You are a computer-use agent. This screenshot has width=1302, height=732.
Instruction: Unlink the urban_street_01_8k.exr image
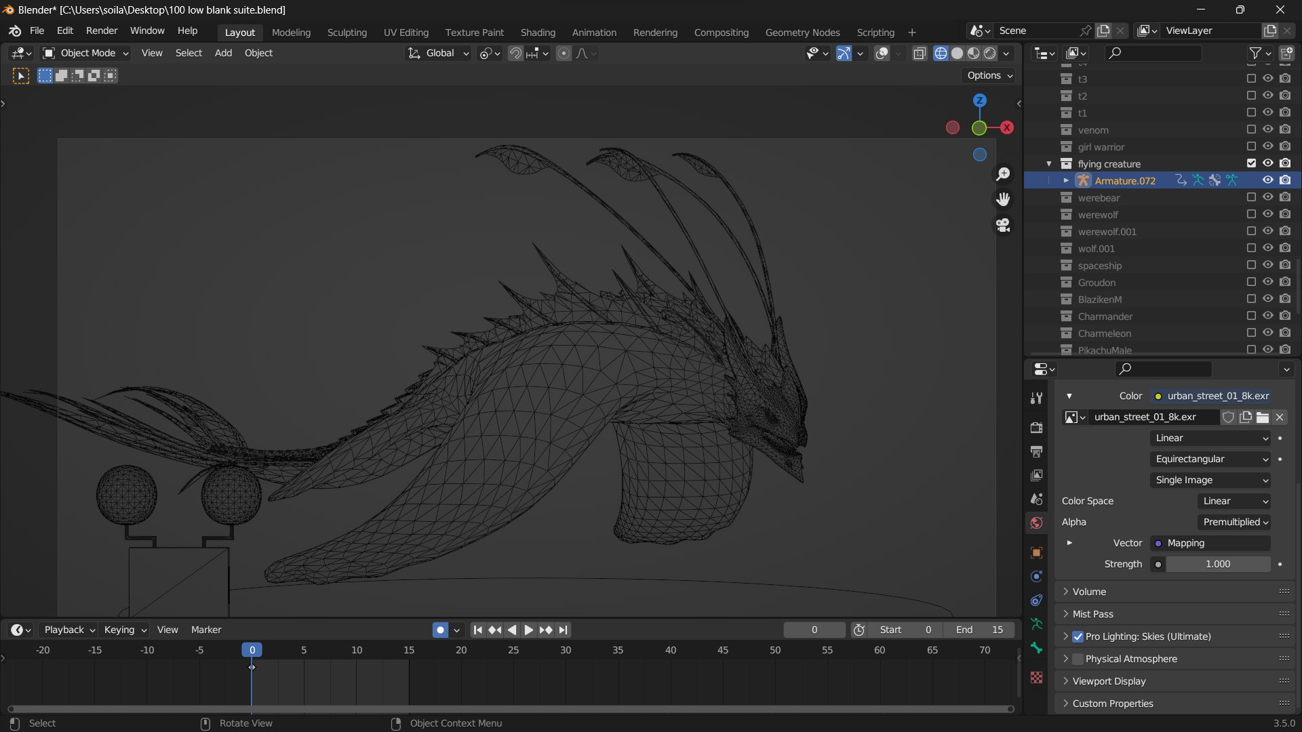pyautogui.click(x=1280, y=418)
